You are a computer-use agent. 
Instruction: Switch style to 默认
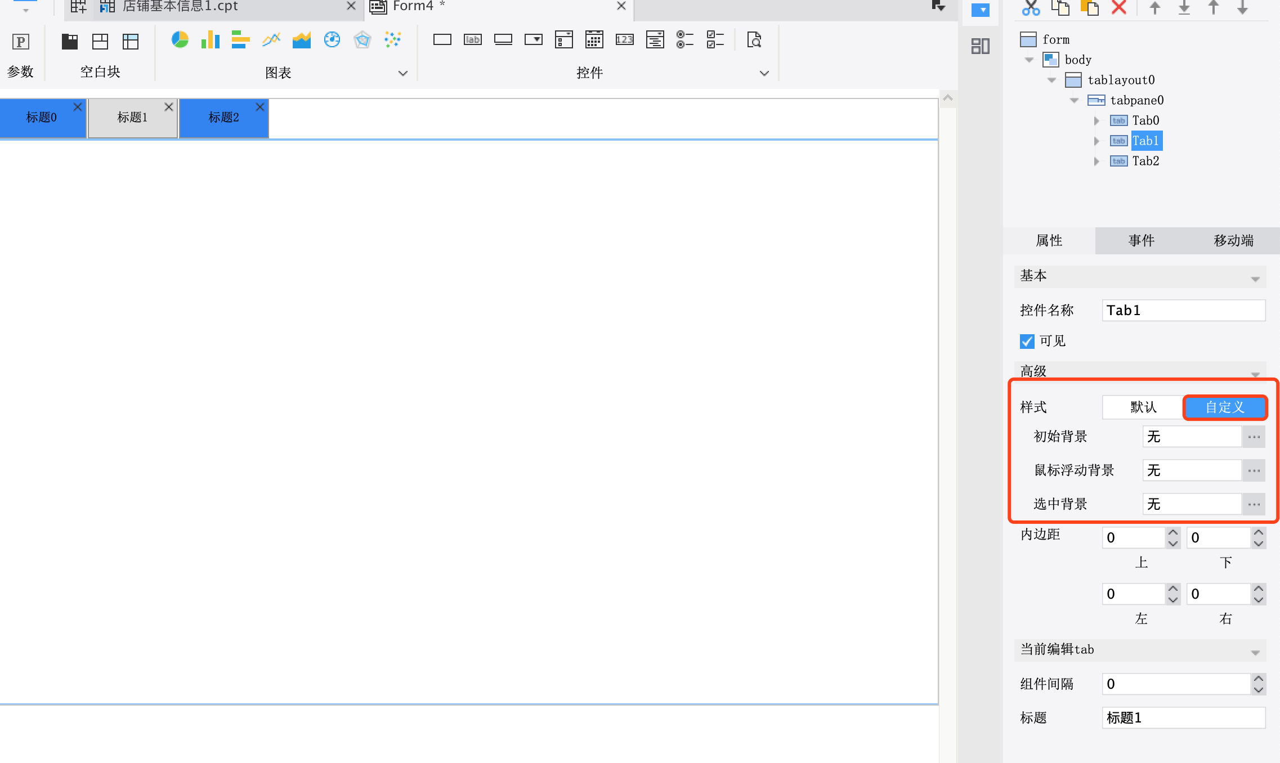pos(1143,407)
